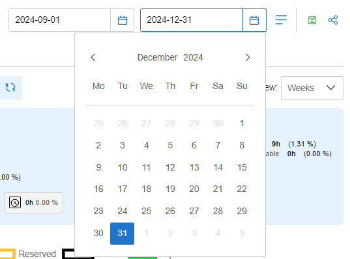The width and height of the screenshot is (350, 259).
Task: Click the clock icon showing 0h 0.00 %
Action: [x=15, y=202]
